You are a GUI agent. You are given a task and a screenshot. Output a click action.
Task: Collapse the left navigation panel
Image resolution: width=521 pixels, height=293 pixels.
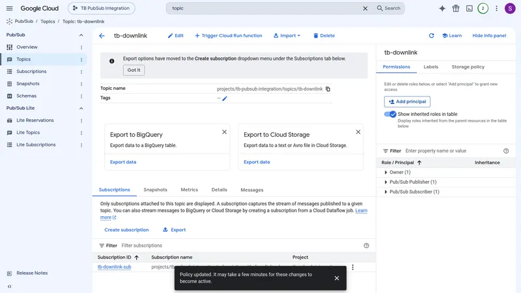pyautogui.click(x=9, y=286)
